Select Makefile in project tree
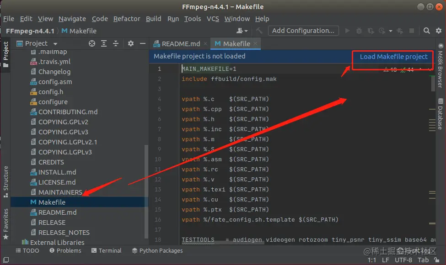Viewport: 446px width, 265px height. 79,202
